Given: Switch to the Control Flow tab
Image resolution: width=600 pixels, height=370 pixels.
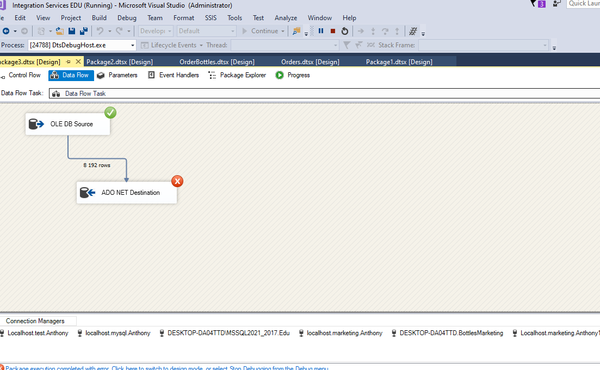Looking at the screenshot, I should (21, 75).
